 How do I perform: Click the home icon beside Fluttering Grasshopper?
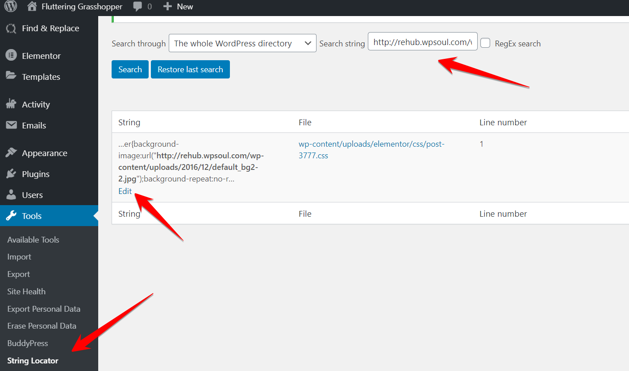coord(32,6)
